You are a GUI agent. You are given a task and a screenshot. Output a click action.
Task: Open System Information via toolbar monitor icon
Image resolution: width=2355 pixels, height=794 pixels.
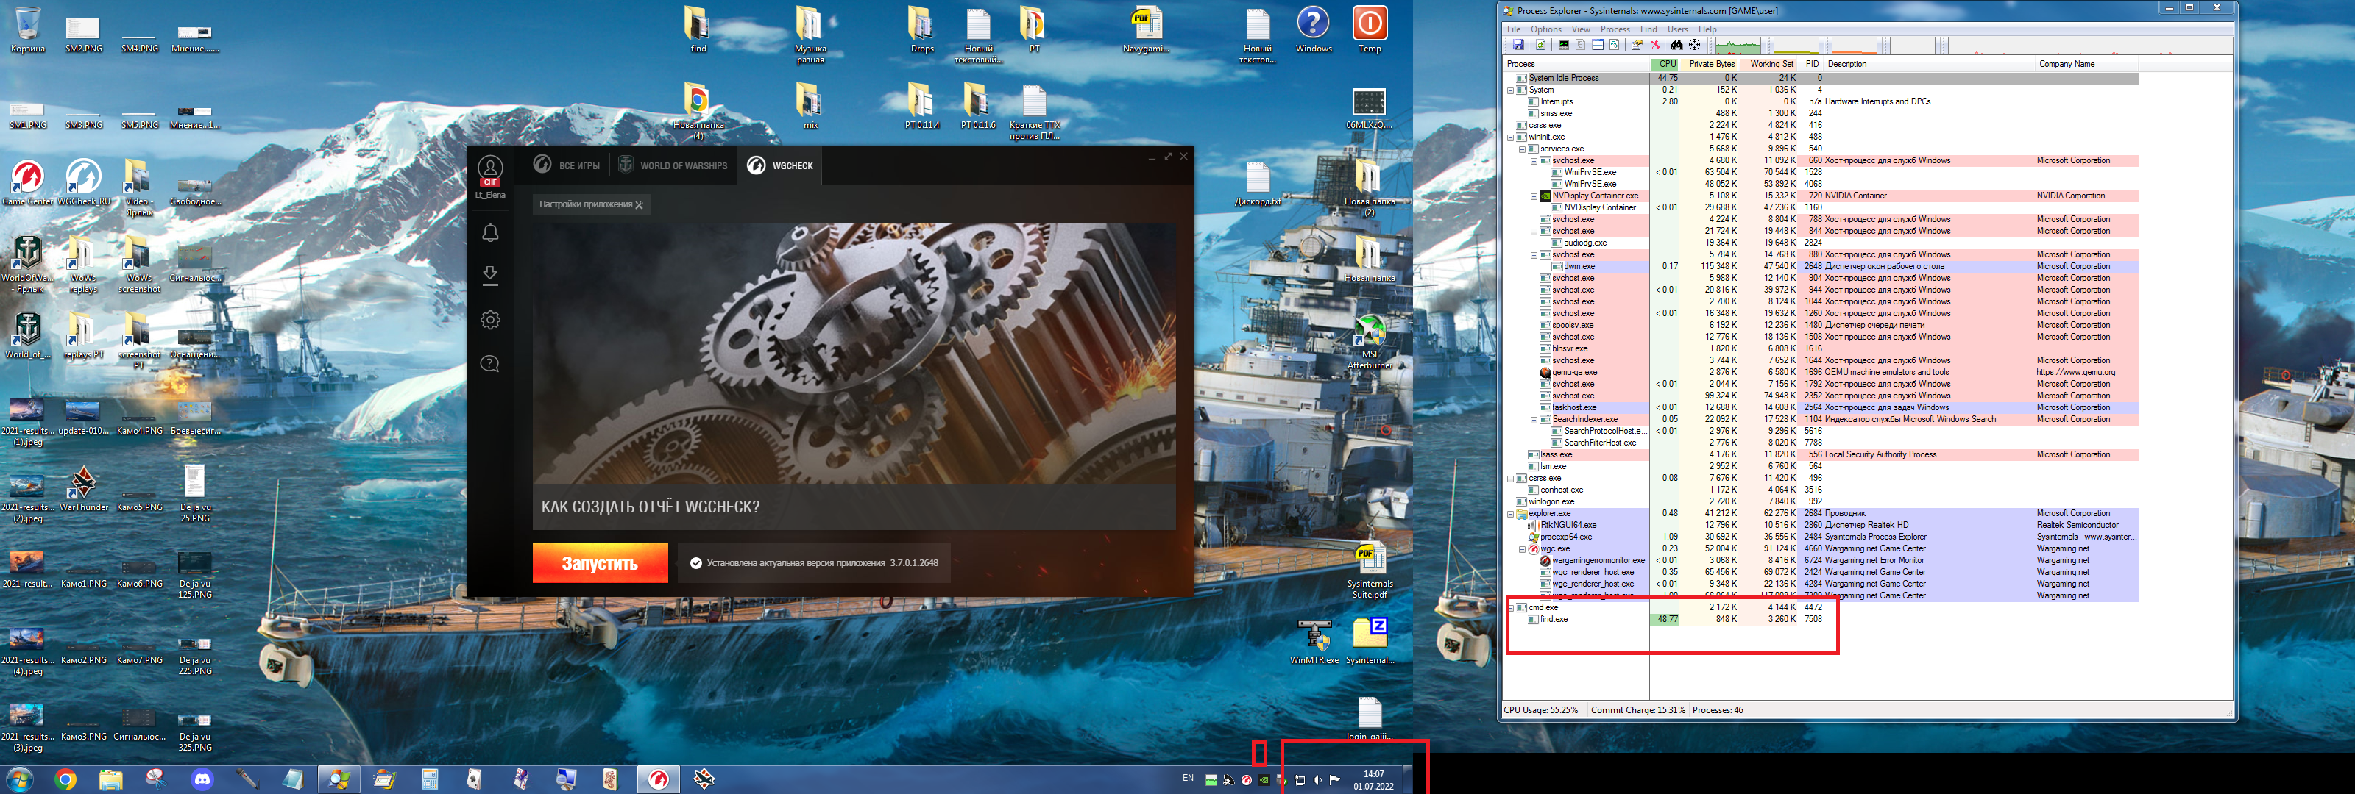click(1564, 45)
